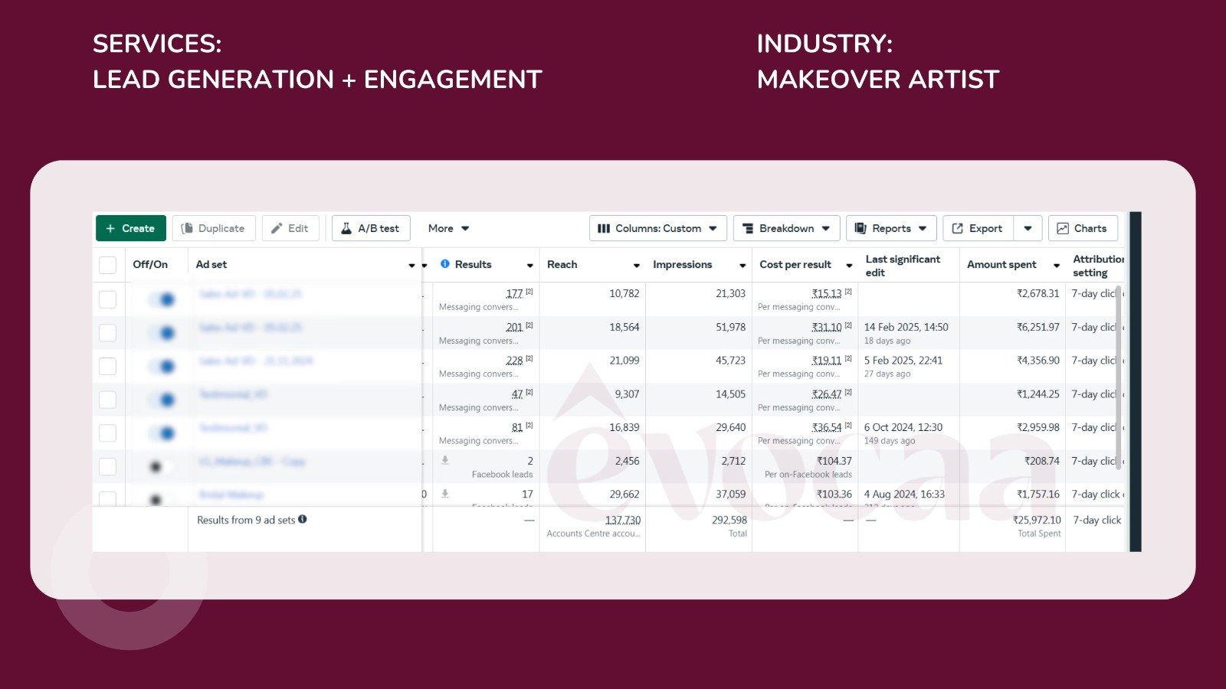Start an A/B test from the flask icon
Image resolution: width=1226 pixels, height=689 pixels.
(370, 228)
